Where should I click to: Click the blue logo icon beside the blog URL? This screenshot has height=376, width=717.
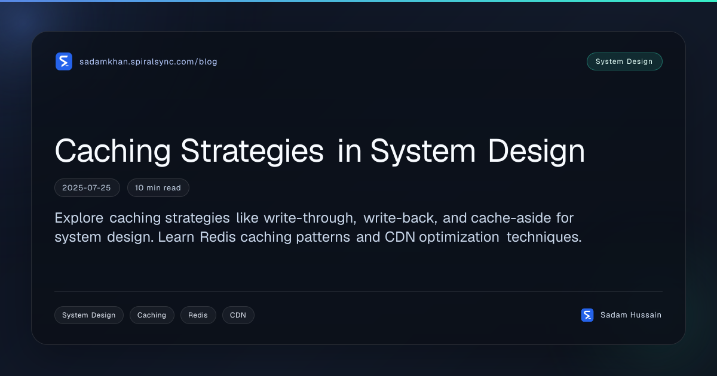click(x=64, y=61)
